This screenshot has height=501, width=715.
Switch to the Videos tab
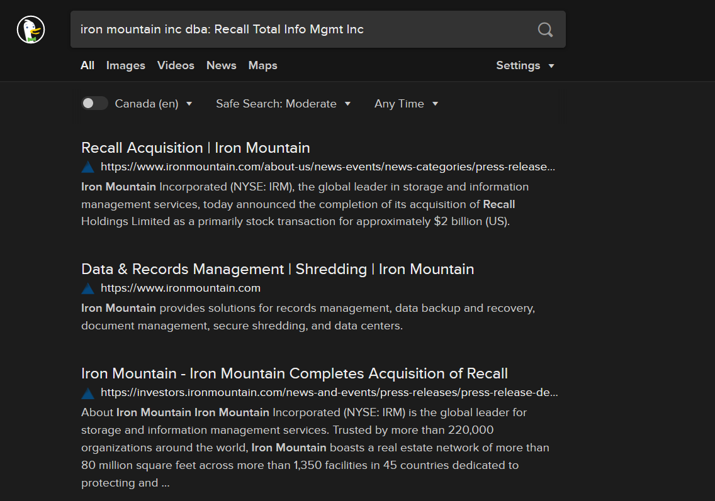coord(176,65)
